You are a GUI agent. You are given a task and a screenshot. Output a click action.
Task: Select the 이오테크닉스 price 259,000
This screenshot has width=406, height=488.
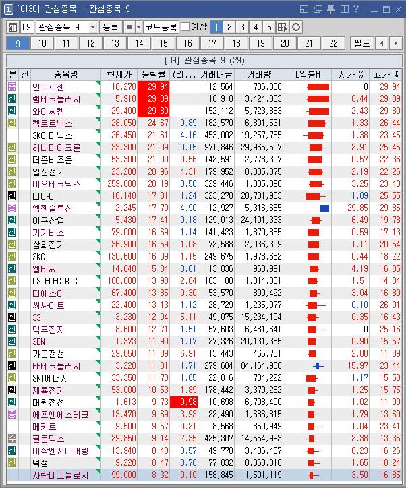pyautogui.click(x=121, y=183)
